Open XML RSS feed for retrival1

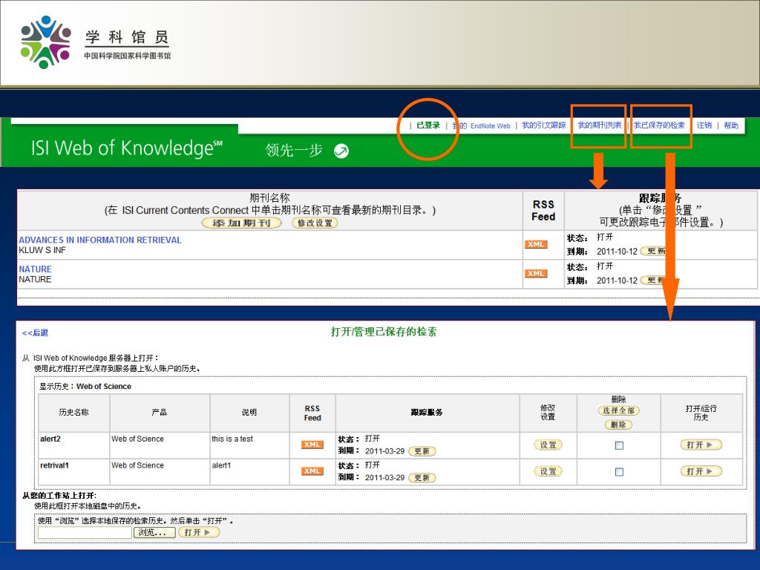(x=312, y=471)
